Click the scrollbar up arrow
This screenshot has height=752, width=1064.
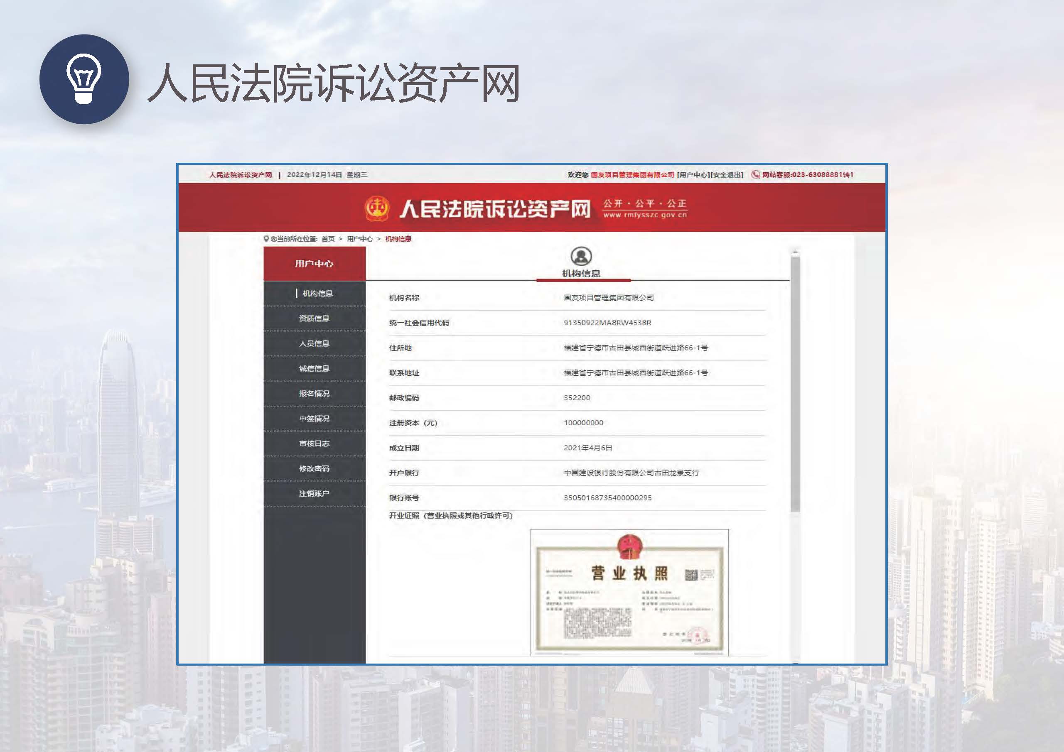coord(795,252)
